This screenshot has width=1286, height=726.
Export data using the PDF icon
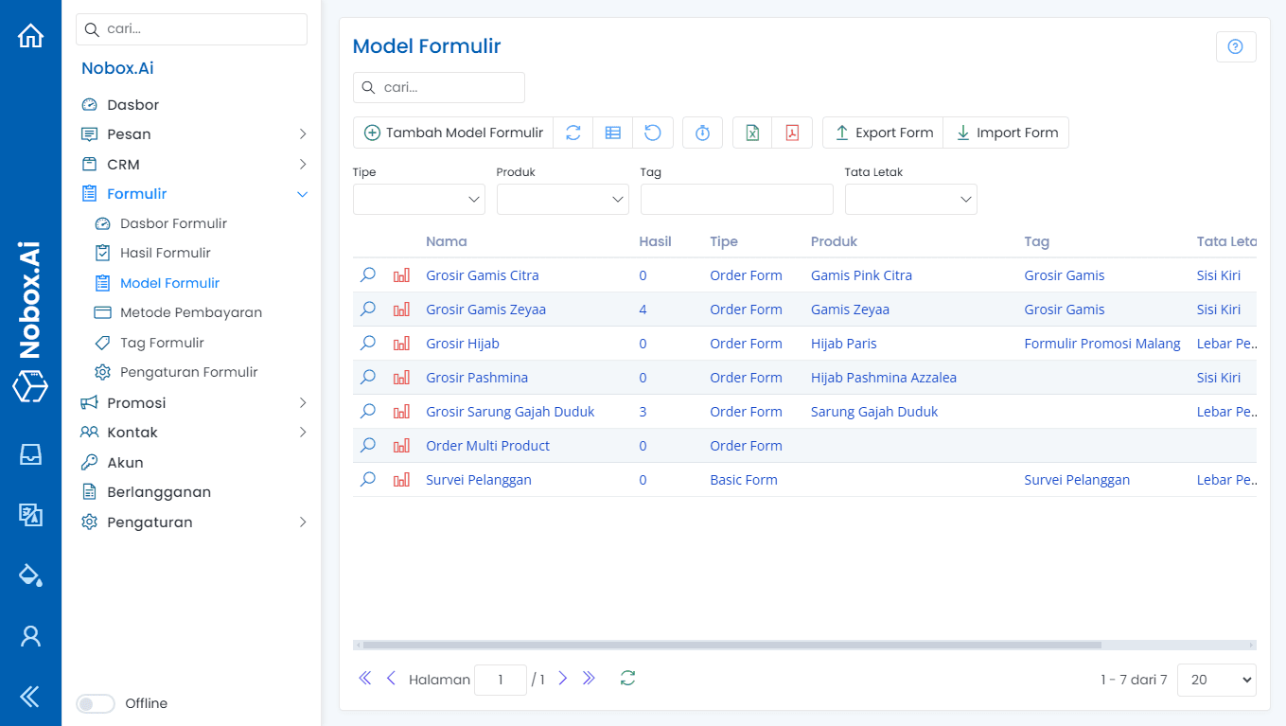pos(793,133)
